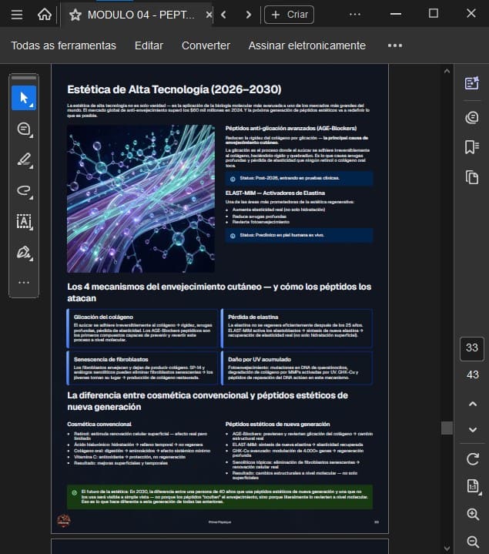Open Assinar eletronicamente
This screenshot has width=489, height=554.
[307, 45]
